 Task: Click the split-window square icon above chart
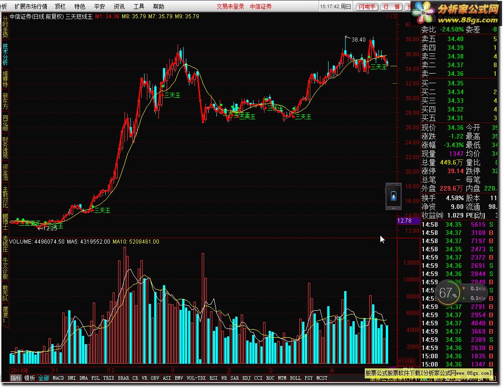click(394, 16)
